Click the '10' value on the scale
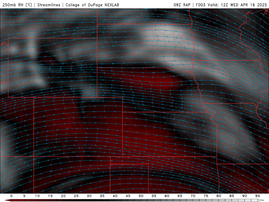Viewport: 269px width, 202px height. 37,196
